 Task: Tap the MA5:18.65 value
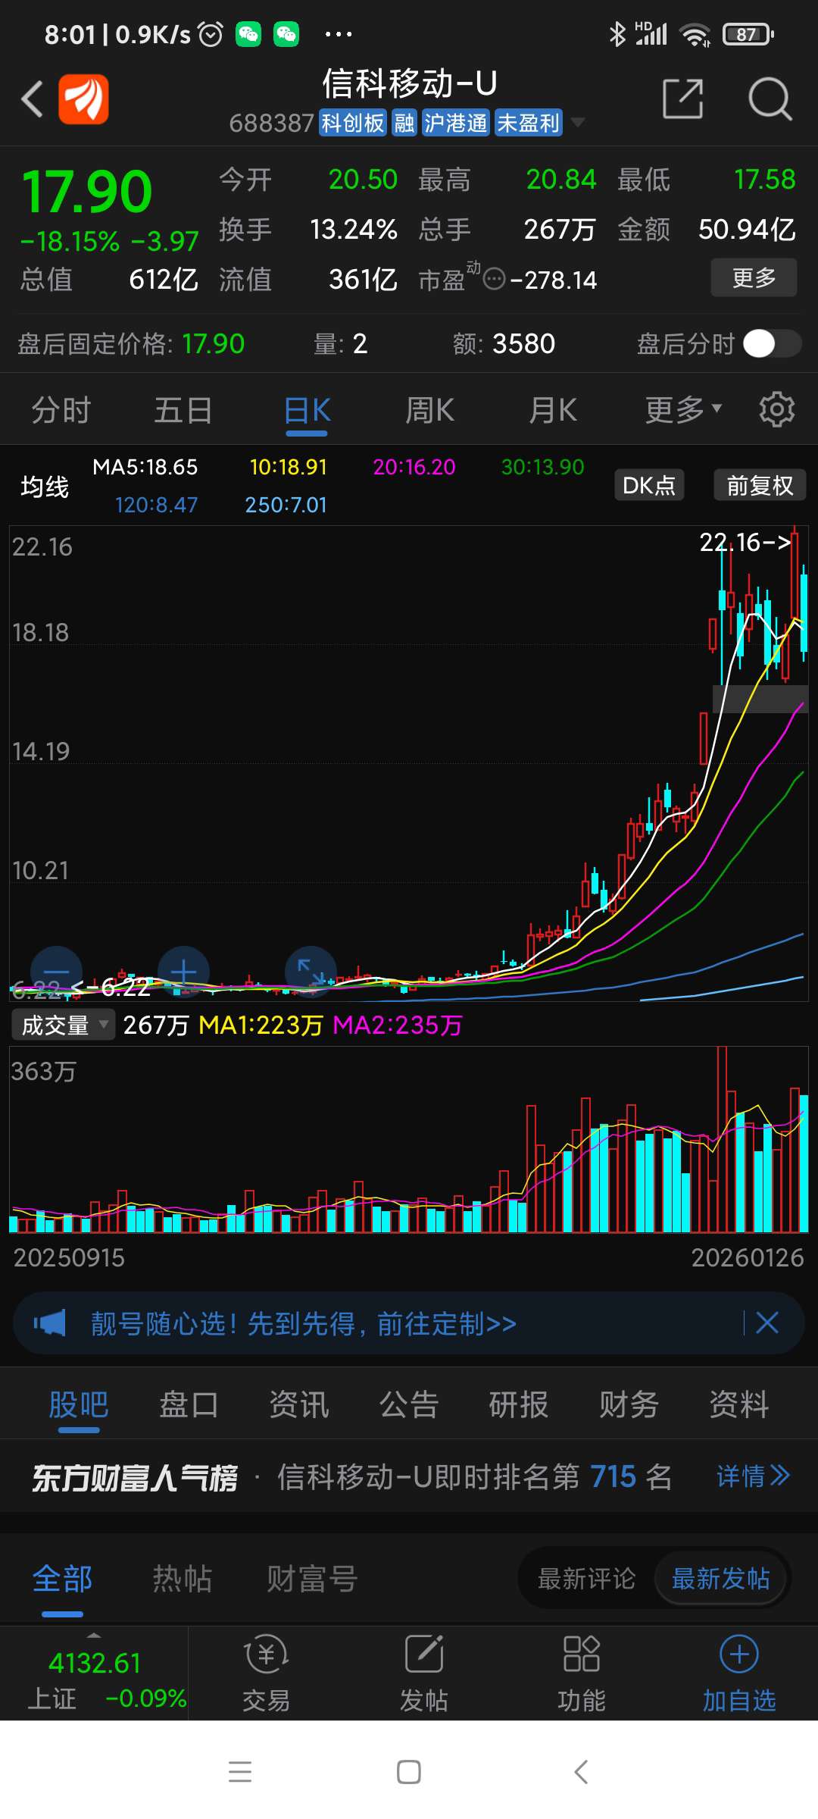point(145,467)
